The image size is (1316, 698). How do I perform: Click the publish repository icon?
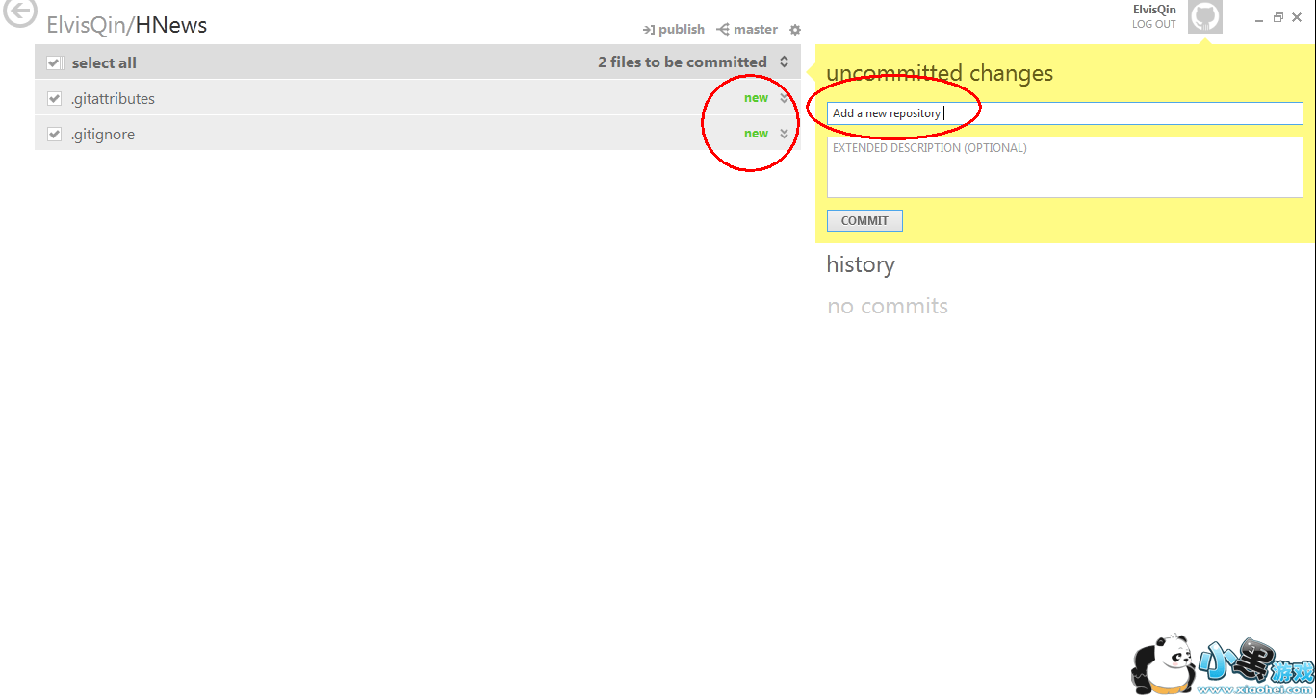click(x=649, y=30)
